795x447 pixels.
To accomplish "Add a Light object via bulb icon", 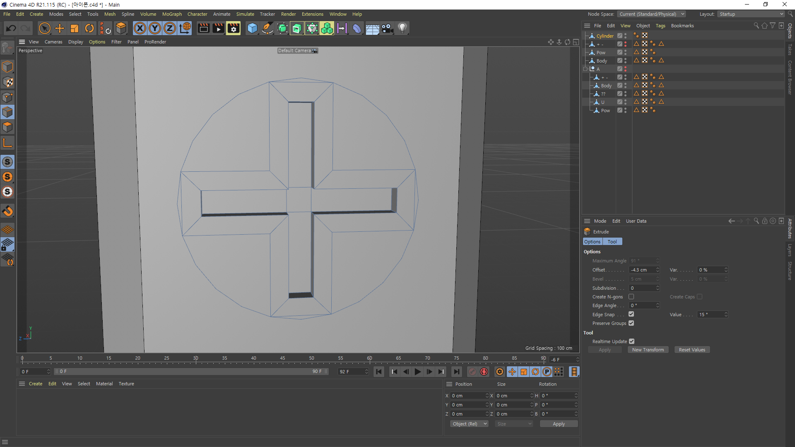I will (402, 28).
